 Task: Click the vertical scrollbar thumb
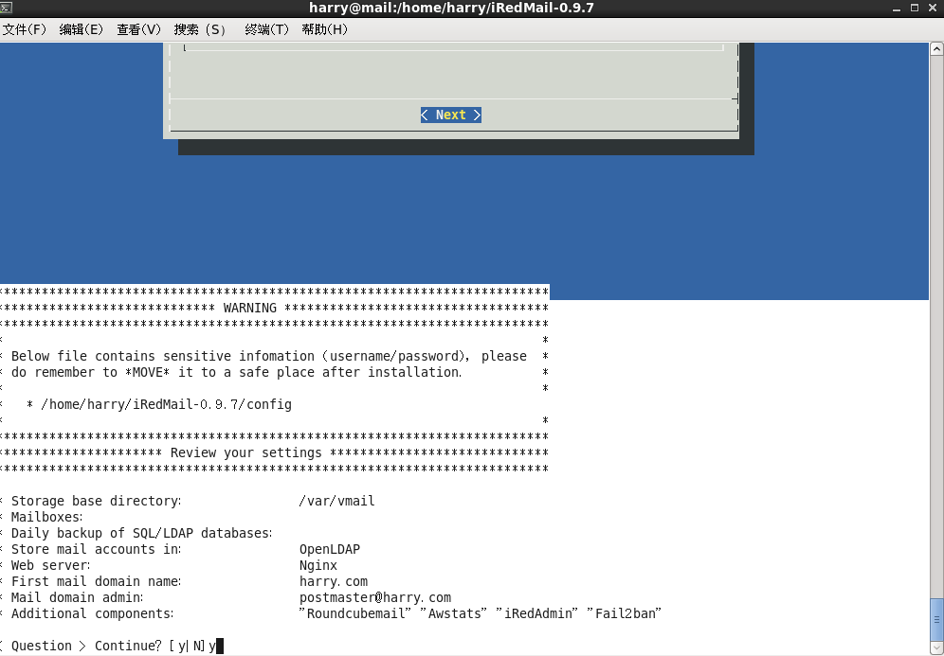coord(936,619)
